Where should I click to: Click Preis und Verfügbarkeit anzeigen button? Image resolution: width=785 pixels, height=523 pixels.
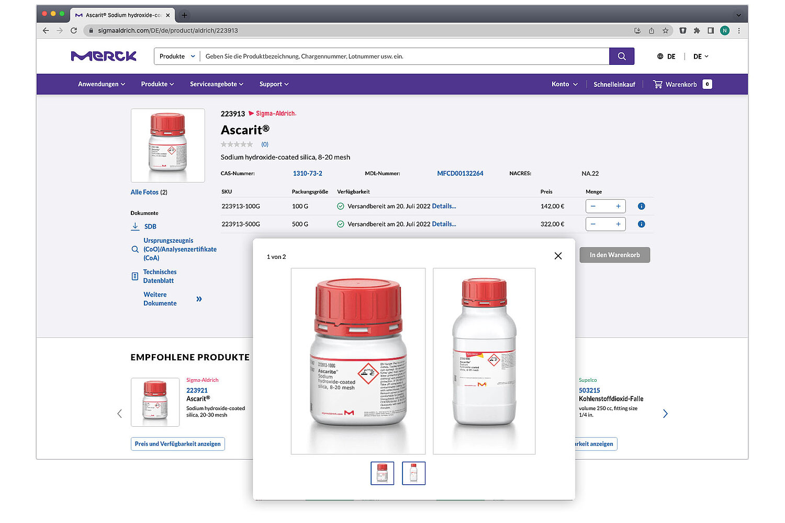[x=178, y=444]
